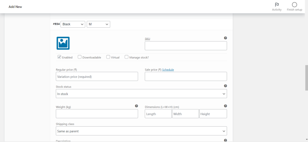Enable the Virtual checkbox

(108, 57)
